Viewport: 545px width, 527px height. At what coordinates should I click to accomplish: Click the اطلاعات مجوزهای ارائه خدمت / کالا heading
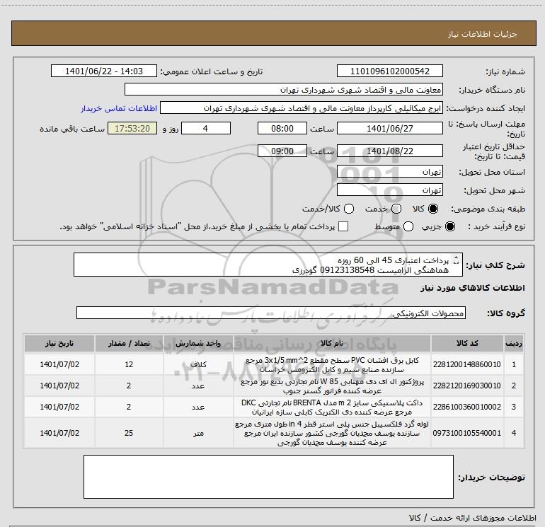coord(472,518)
